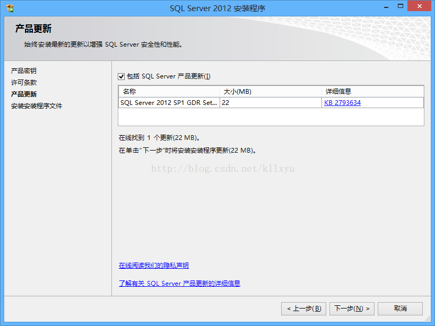Open the KB 2793634 details link
The height and width of the screenshot is (326, 435).
[342, 102]
